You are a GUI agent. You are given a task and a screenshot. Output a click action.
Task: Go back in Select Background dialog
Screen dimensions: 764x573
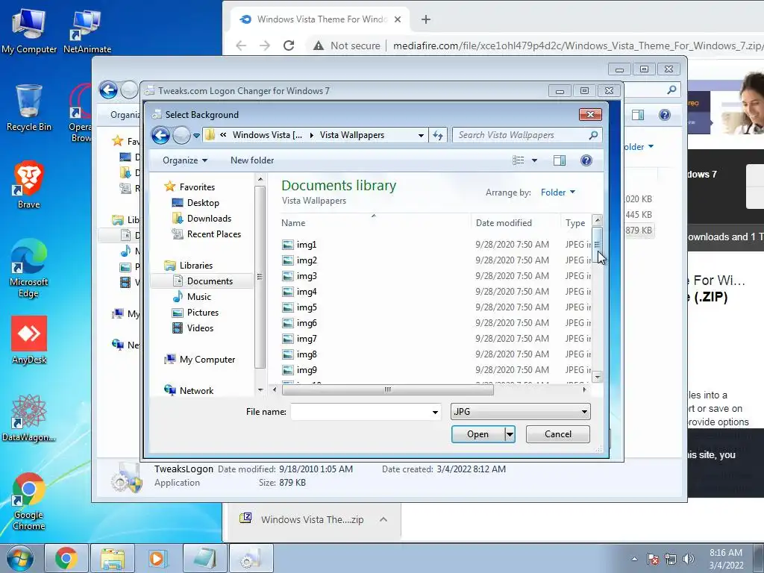(x=160, y=135)
